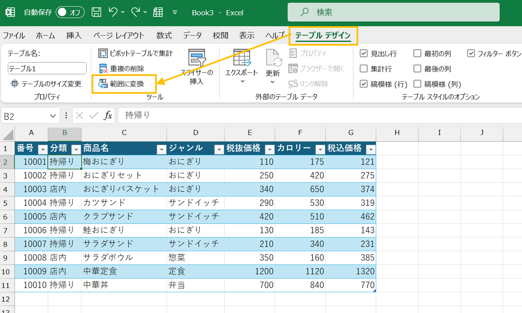522x313 pixels.
Task: Open the 税抜価格 column filter button
Action: pos(270,149)
